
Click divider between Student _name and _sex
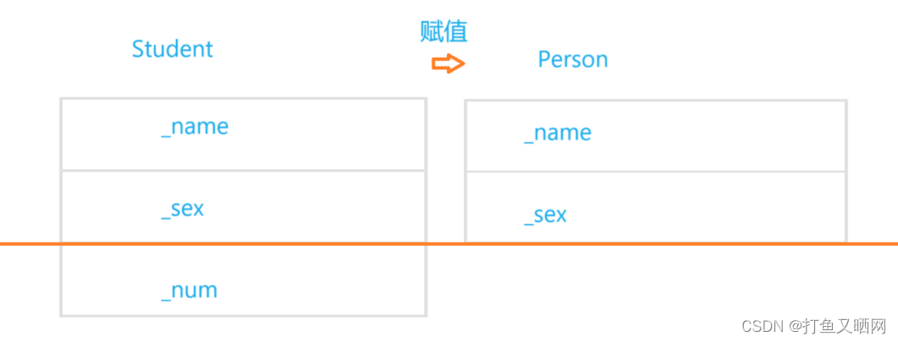[x=244, y=171]
